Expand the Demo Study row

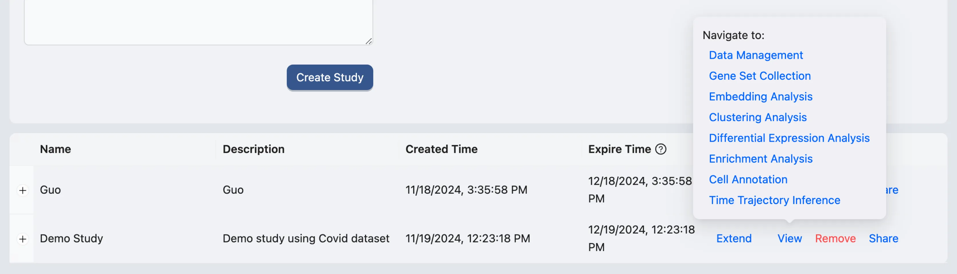click(23, 239)
